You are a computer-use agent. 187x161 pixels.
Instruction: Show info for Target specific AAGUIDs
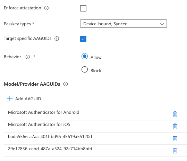point(57,39)
